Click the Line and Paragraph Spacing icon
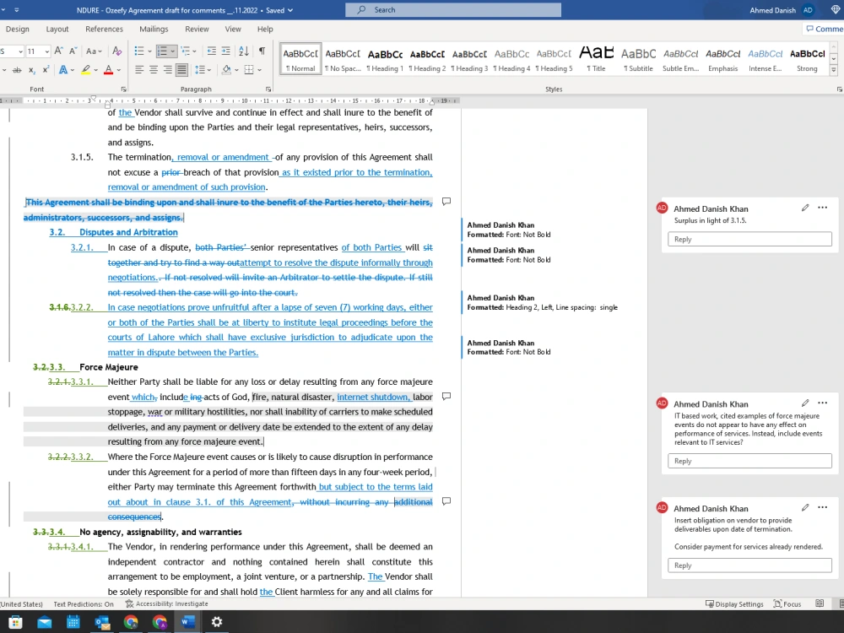Viewport: 844px width, 633px height. coord(199,69)
